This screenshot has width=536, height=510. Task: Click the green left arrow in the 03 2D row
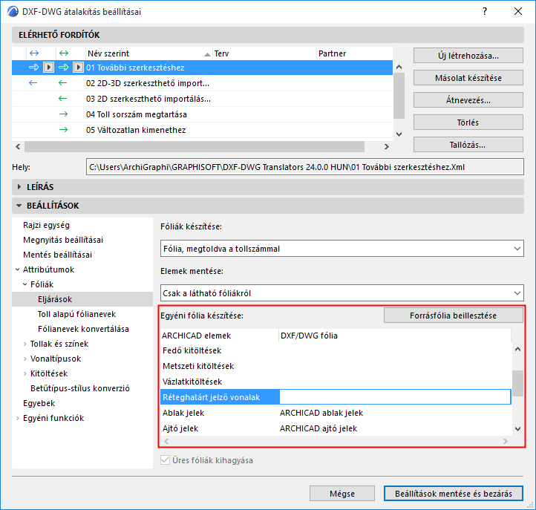pos(62,99)
